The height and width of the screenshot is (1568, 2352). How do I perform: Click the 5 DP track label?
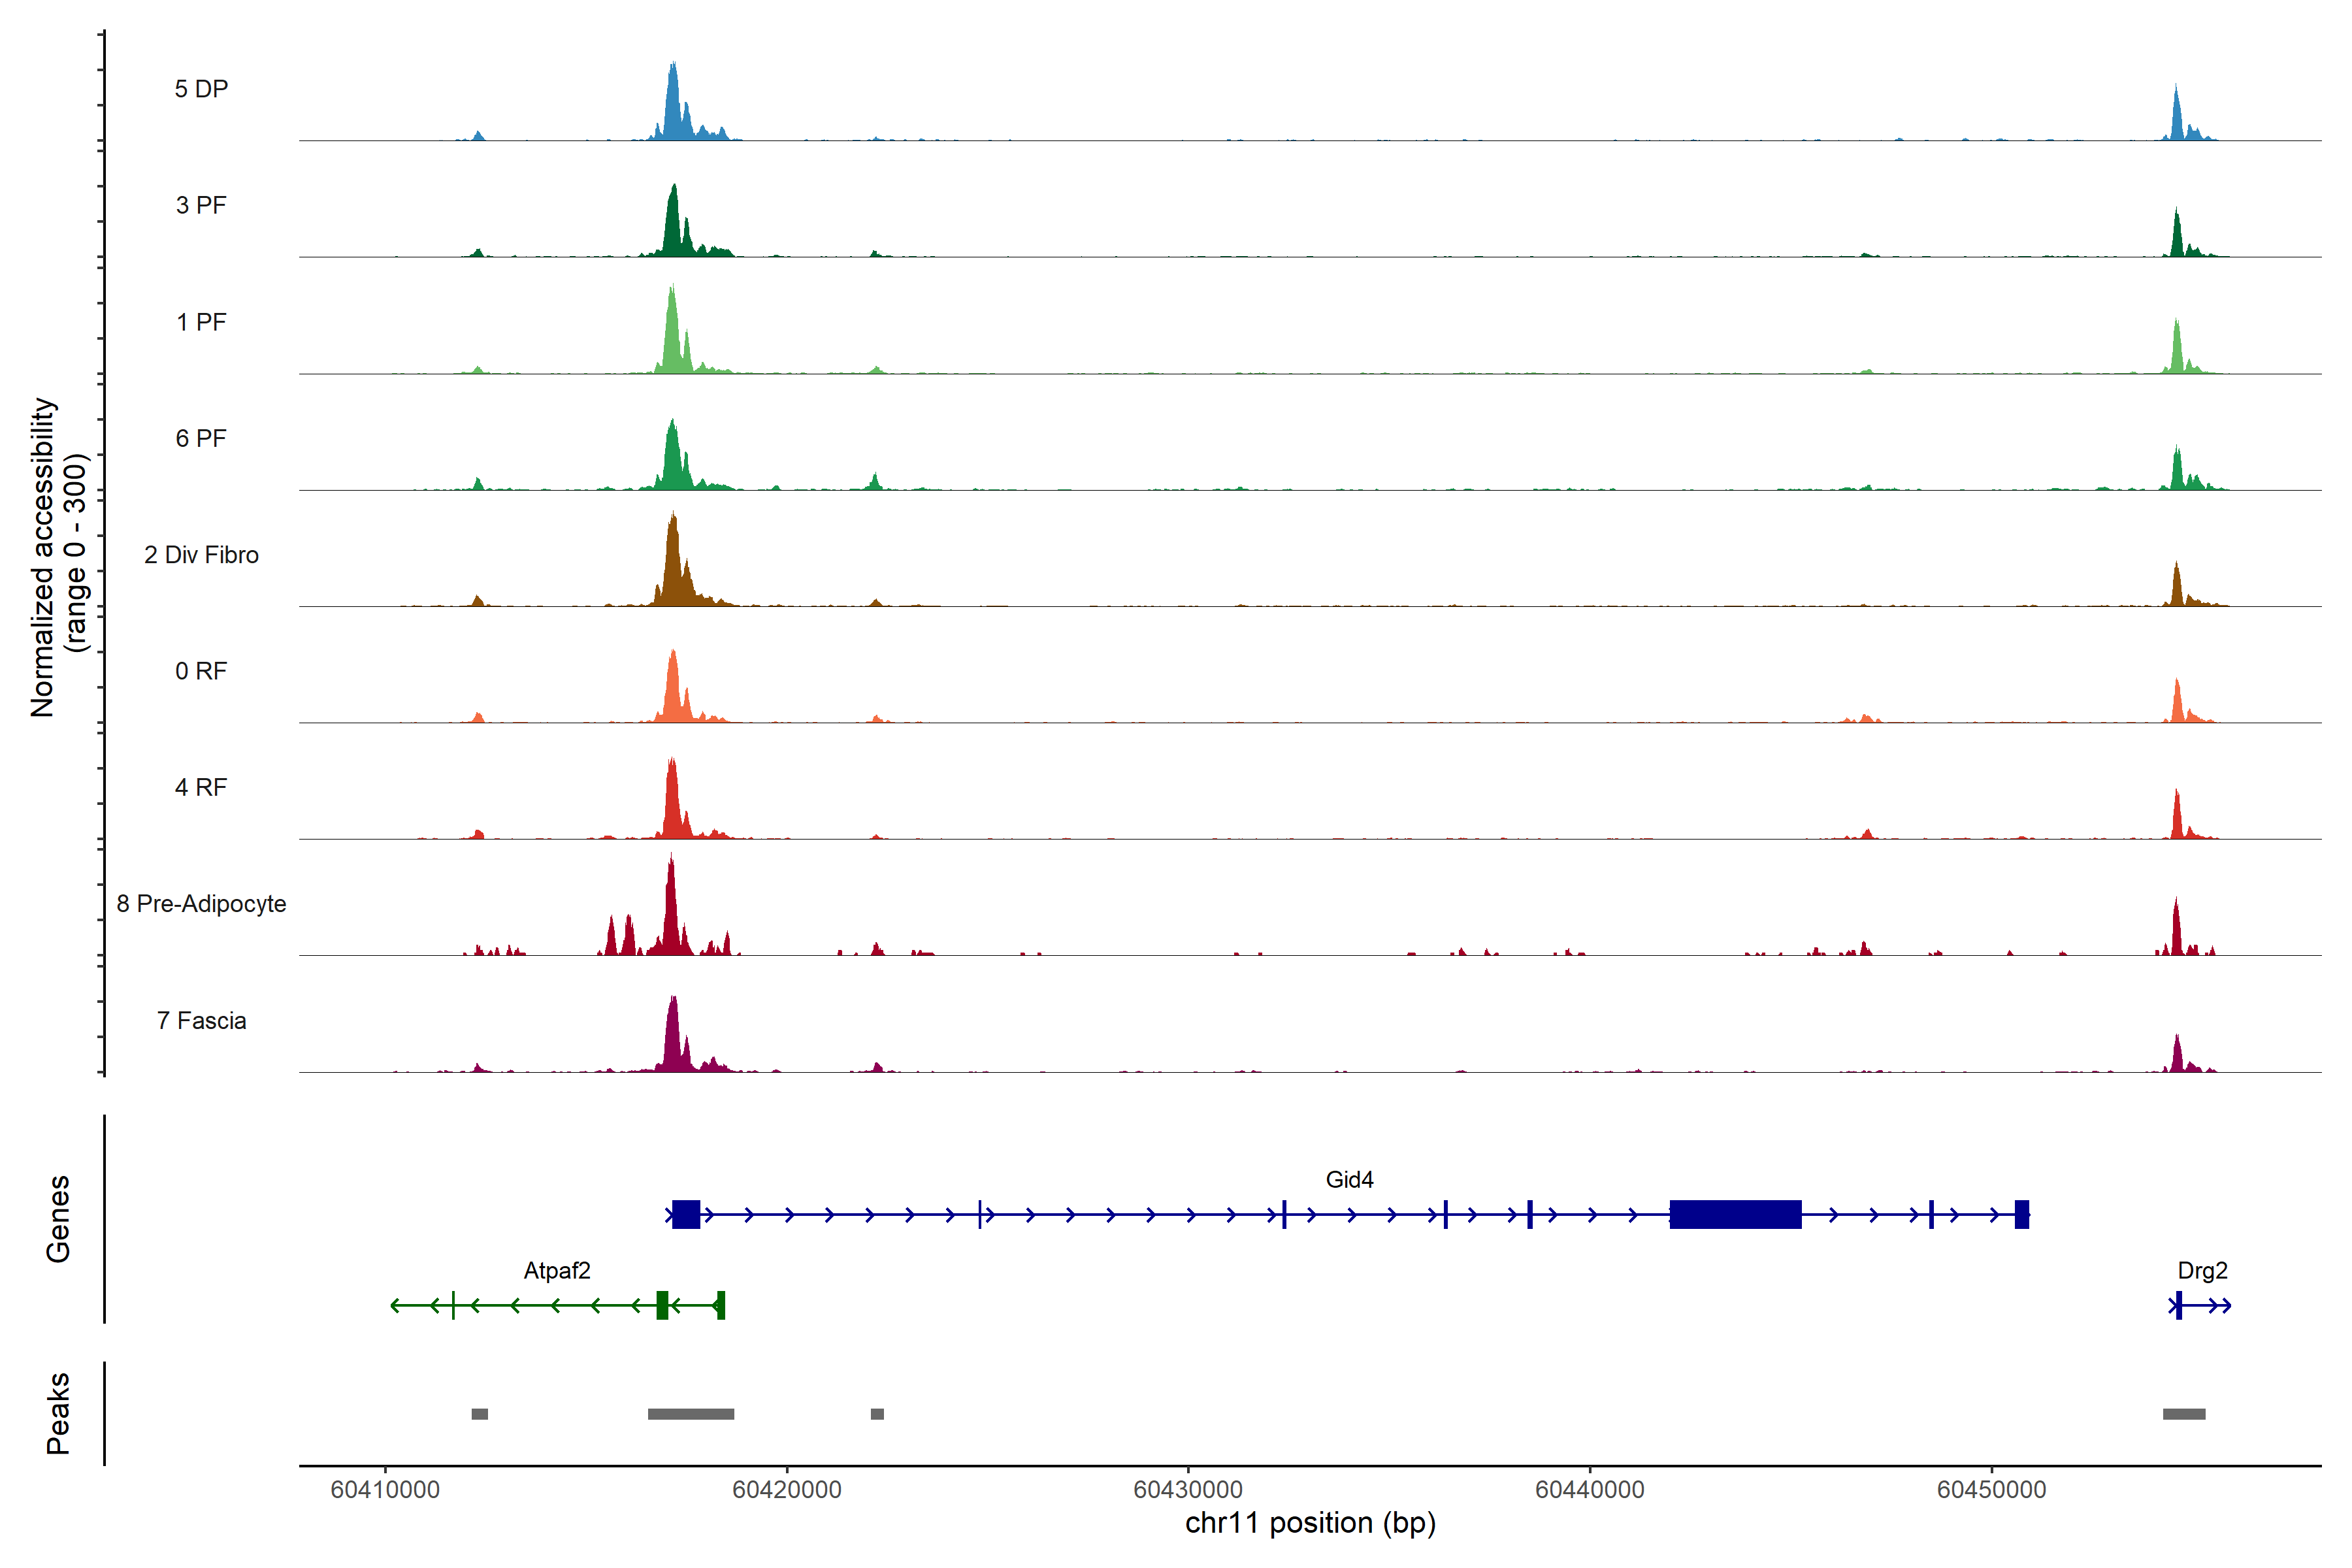point(201,89)
